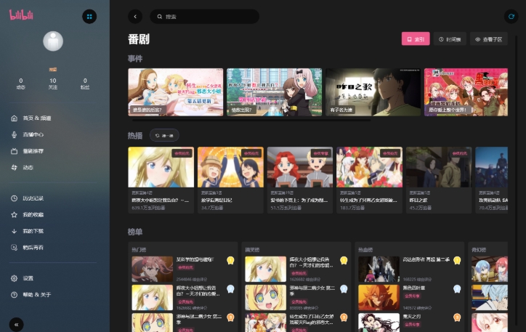This screenshot has height=332, width=526.
Task: Click the bilibili logo
Action: pyautogui.click(x=21, y=15)
